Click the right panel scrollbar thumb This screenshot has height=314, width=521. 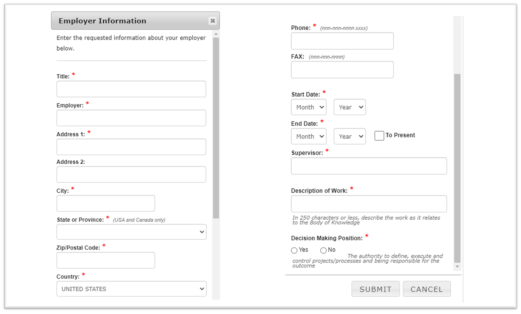coord(457,168)
